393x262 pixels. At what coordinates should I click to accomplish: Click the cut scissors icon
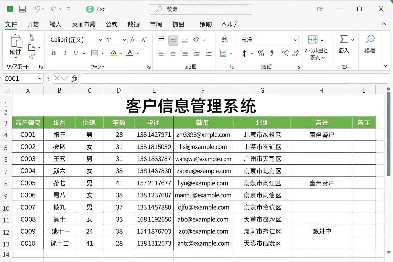pyautogui.click(x=31, y=37)
